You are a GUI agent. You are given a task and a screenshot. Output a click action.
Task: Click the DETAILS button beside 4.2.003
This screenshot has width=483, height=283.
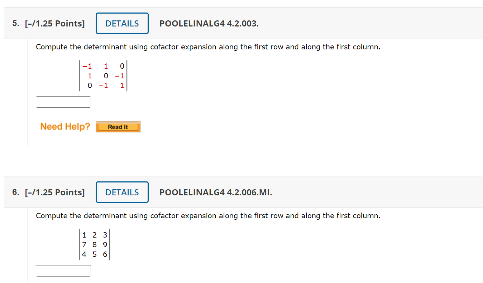[122, 23]
